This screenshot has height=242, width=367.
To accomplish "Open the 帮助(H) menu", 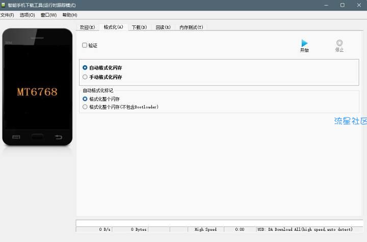I will [69, 15].
